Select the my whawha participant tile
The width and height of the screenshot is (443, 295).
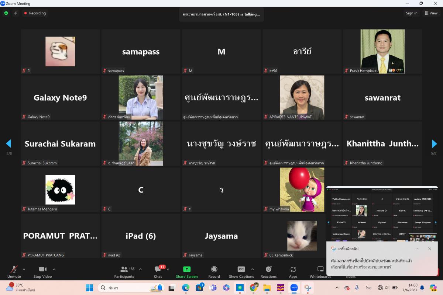pos(302,190)
